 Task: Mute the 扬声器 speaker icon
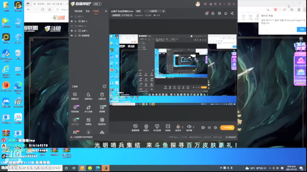click(x=189, y=128)
